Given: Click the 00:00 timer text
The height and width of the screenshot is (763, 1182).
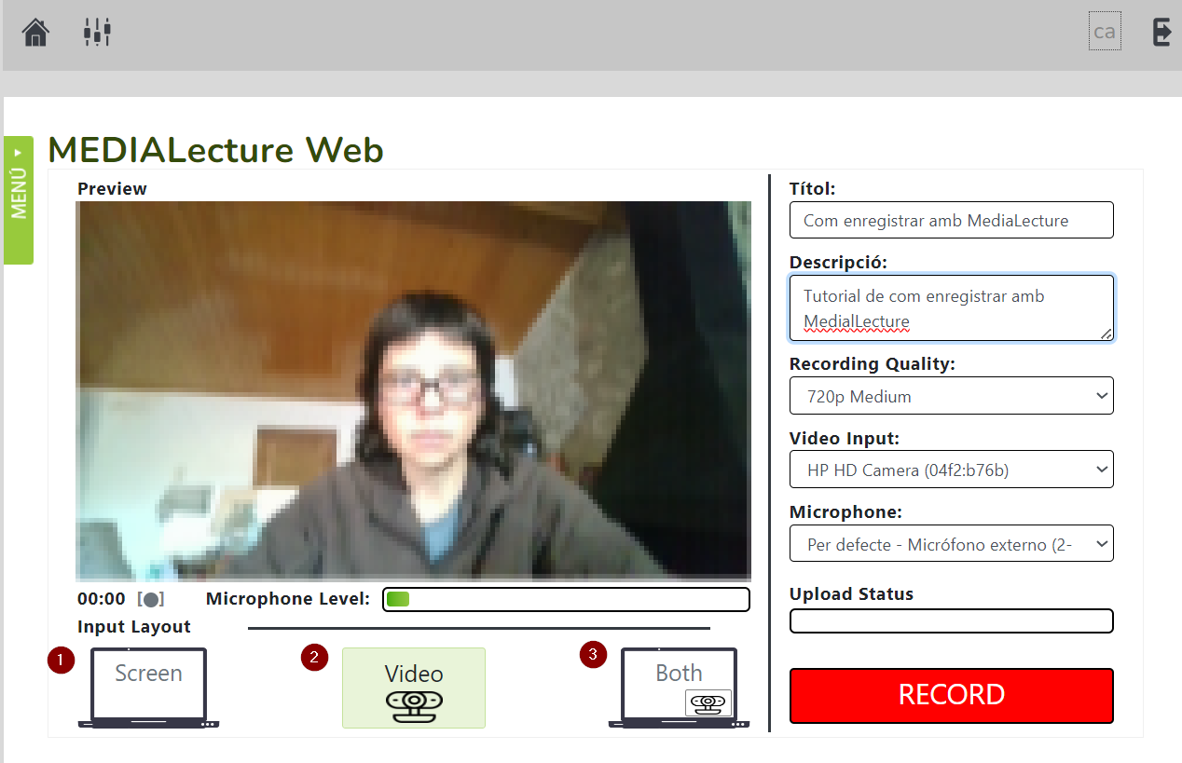Looking at the screenshot, I should pos(102,599).
